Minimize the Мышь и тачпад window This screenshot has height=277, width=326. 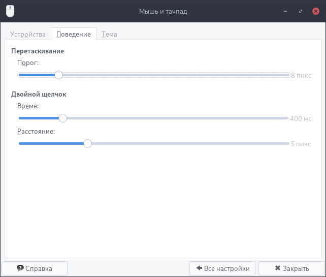285,11
